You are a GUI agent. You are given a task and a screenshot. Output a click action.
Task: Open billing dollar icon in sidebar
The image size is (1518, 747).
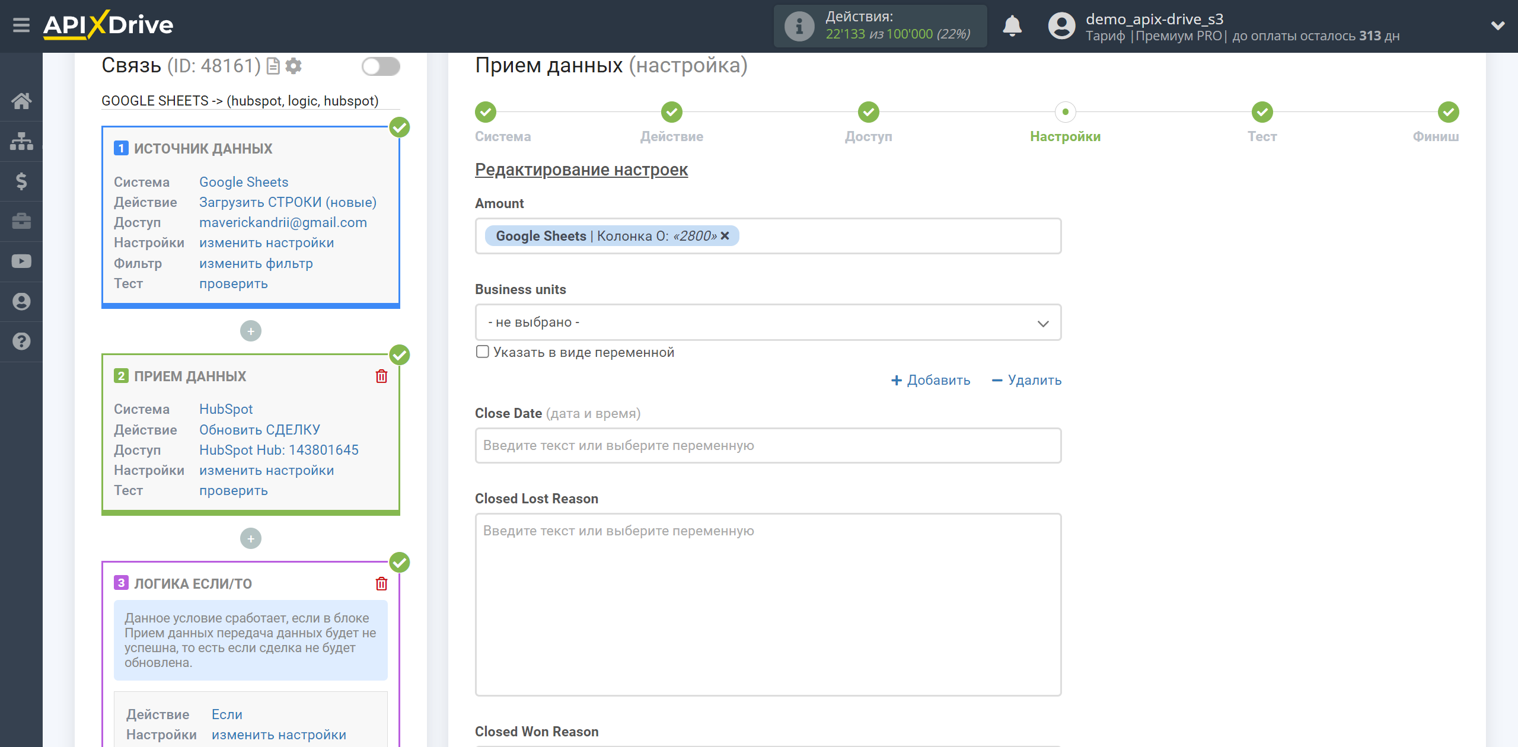click(21, 181)
